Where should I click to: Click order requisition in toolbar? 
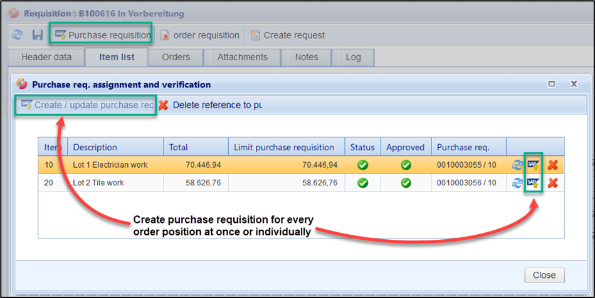(x=200, y=35)
